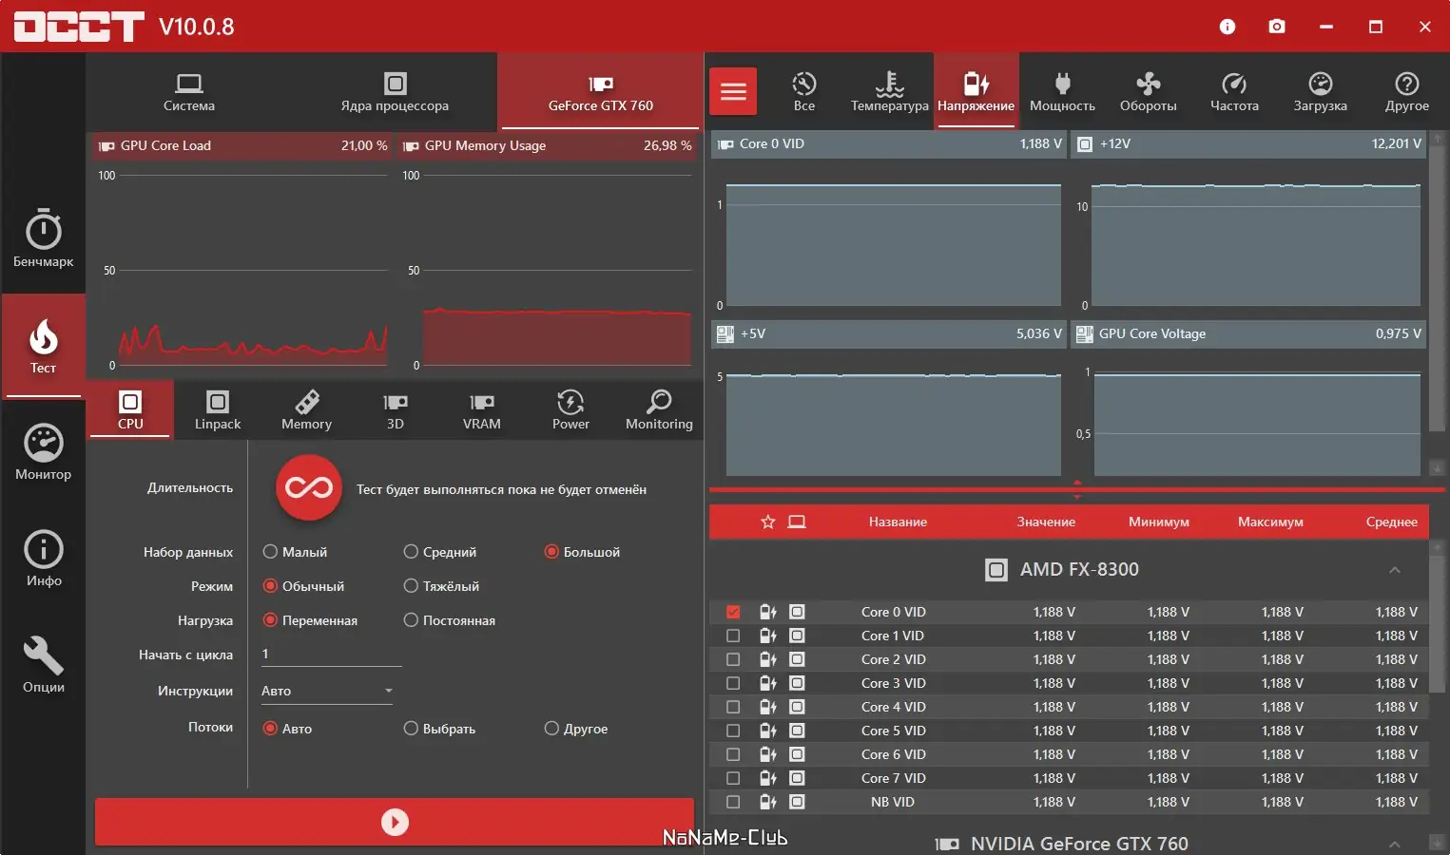The height and width of the screenshot is (855, 1450).
Task: Select Переменная load radio
Action: coord(270,620)
